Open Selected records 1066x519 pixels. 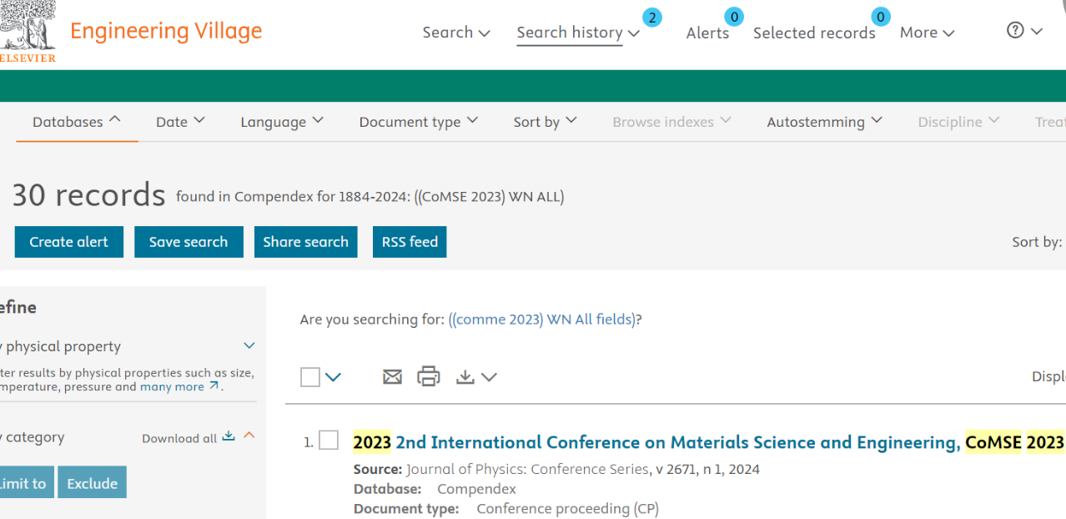click(814, 33)
